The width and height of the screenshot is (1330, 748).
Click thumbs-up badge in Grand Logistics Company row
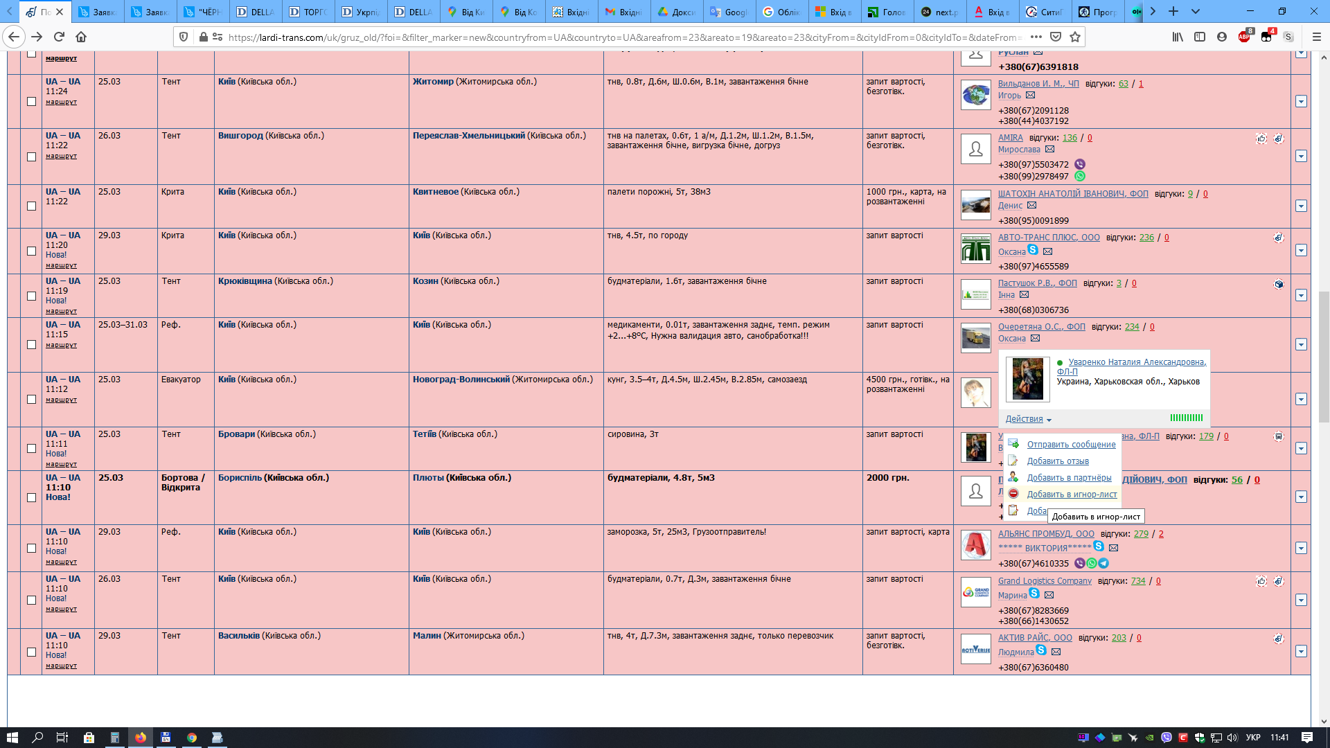coord(1261,582)
